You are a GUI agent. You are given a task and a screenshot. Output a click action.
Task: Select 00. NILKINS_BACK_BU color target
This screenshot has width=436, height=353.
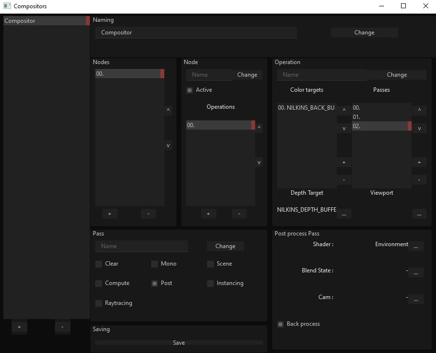click(307, 108)
